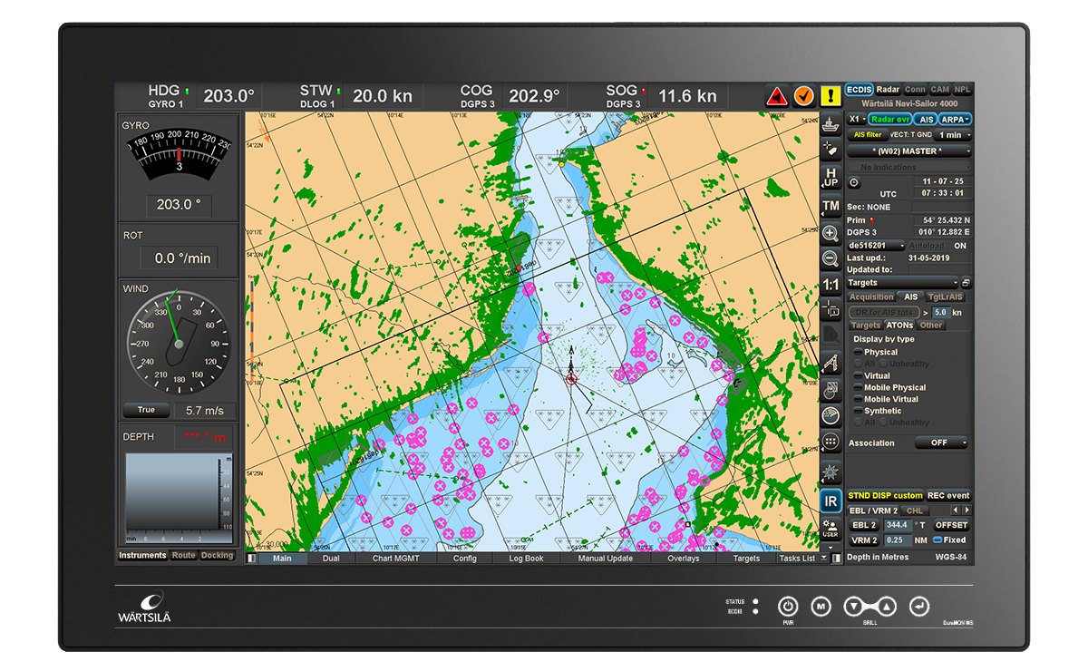
Task: Switch to the Route tab
Action: (184, 555)
